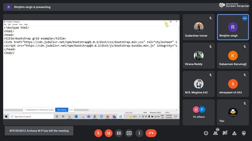Click the <body> line in Notepad
This screenshot has height=141, width=252.
[x=9, y=53]
